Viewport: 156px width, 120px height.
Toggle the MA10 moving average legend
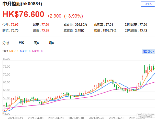tap(26, 51)
